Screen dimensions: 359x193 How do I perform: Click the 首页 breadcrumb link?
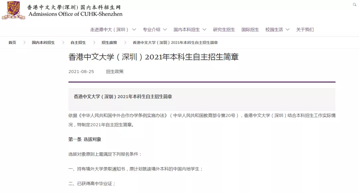[x=12, y=43]
